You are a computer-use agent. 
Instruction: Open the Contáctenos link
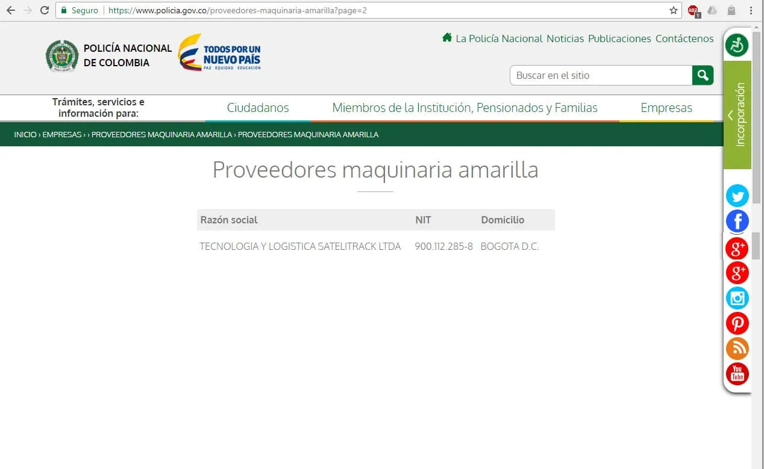(x=684, y=39)
